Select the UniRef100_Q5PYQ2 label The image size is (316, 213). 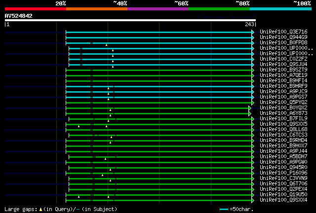(283, 102)
